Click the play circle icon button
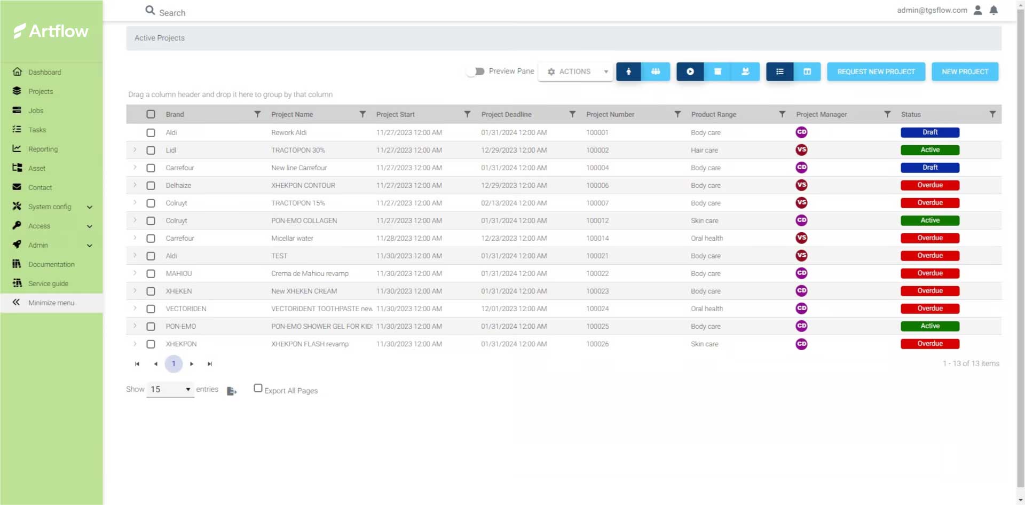The width and height of the screenshot is (1025, 505). click(690, 72)
